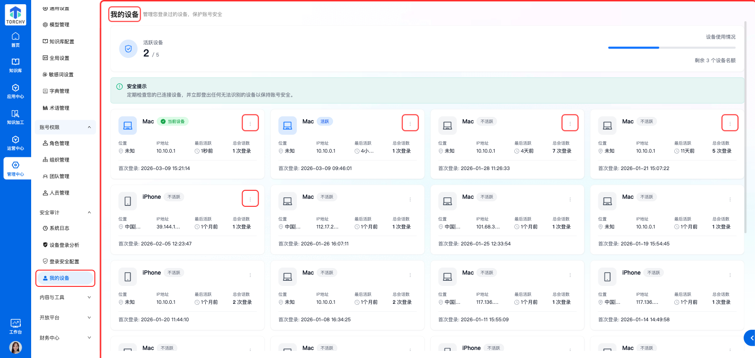Collapse the 账号权限 menu group
Image resolution: width=755 pixels, height=358 pixels.
tap(89, 127)
